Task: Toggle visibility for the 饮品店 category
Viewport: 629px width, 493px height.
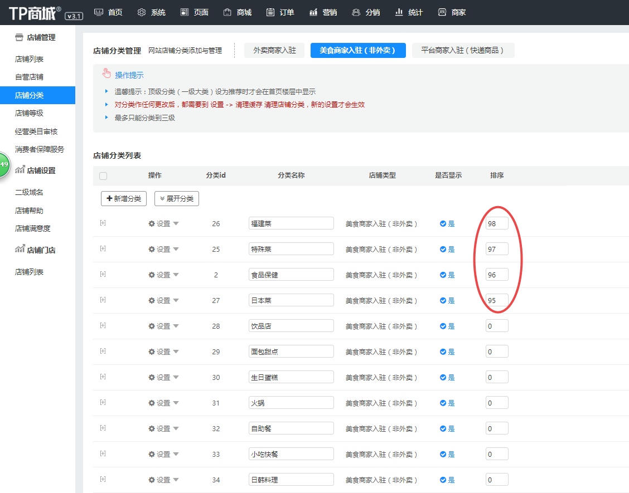Action: pos(447,325)
